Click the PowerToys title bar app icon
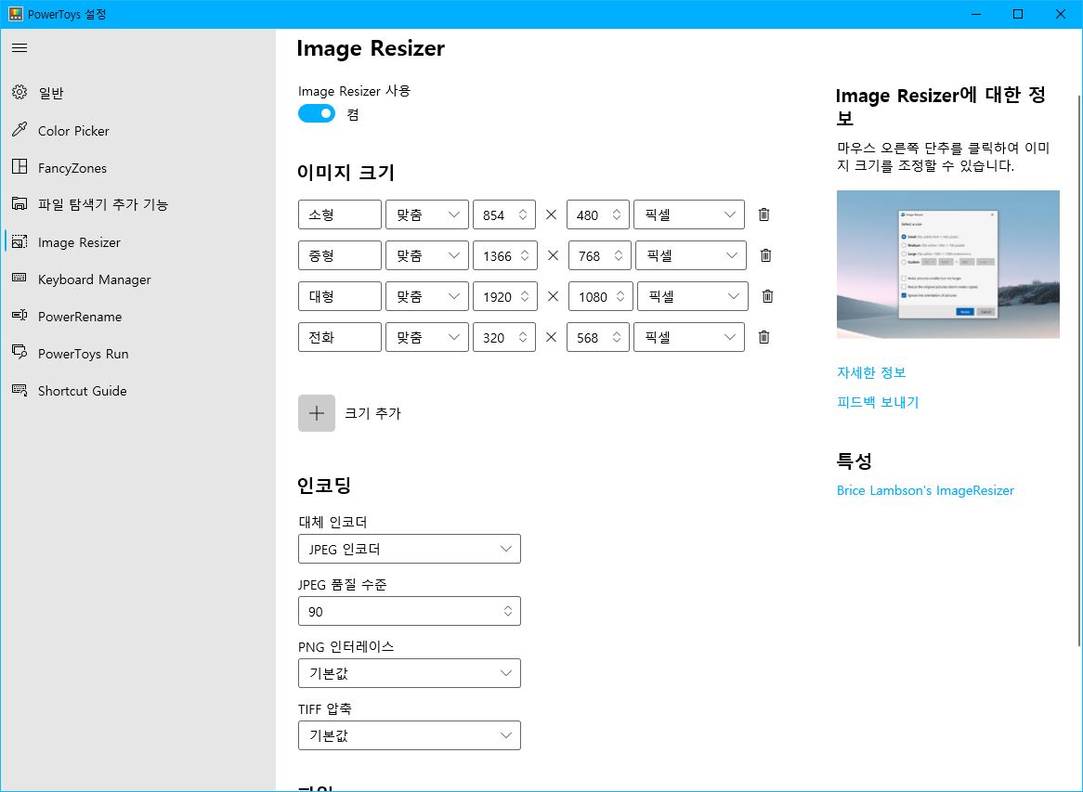This screenshot has width=1083, height=792. click(16, 14)
